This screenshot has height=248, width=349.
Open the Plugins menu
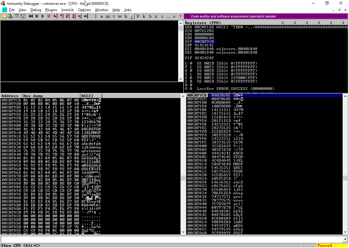click(51, 10)
